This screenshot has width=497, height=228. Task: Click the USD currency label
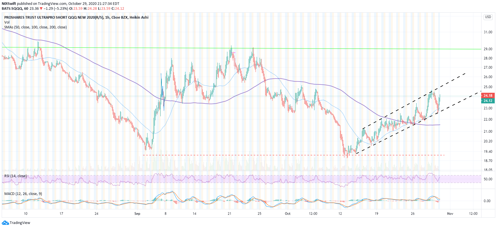pos(488,17)
